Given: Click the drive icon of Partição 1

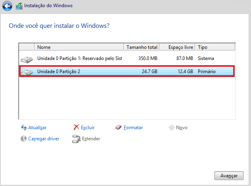Looking at the screenshot, I should coord(27,60).
